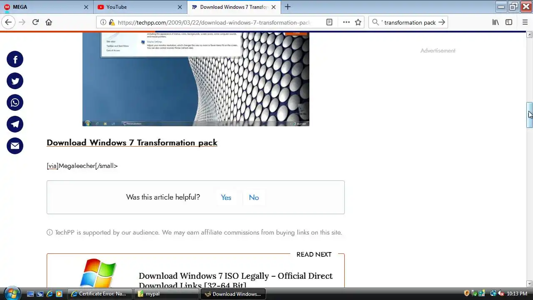Image resolution: width=533 pixels, height=300 pixels.
Task: Select the Download Windows 7 Transformation tab
Action: (234, 7)
